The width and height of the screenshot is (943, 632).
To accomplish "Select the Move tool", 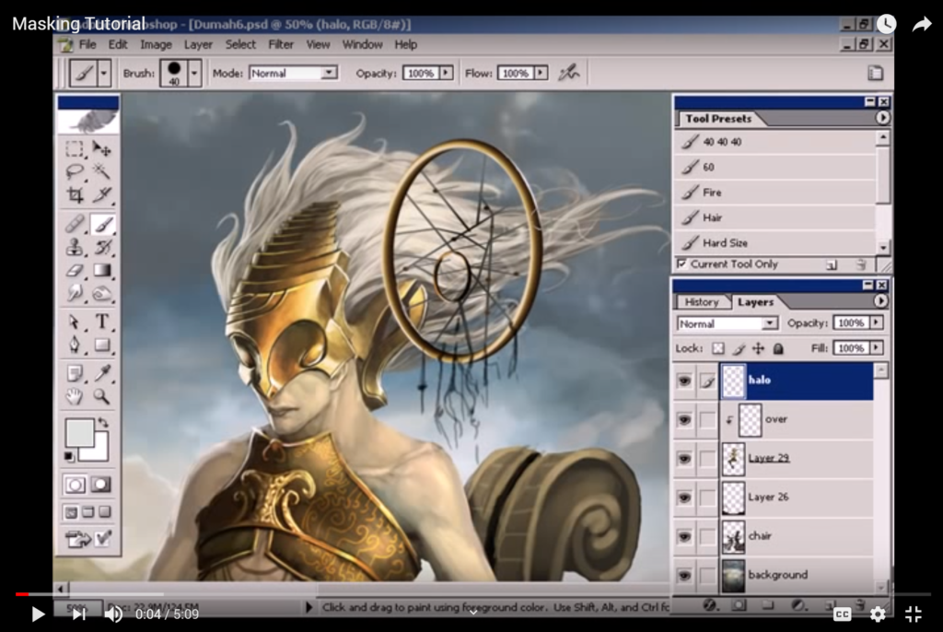I will [x=101, y=148].
